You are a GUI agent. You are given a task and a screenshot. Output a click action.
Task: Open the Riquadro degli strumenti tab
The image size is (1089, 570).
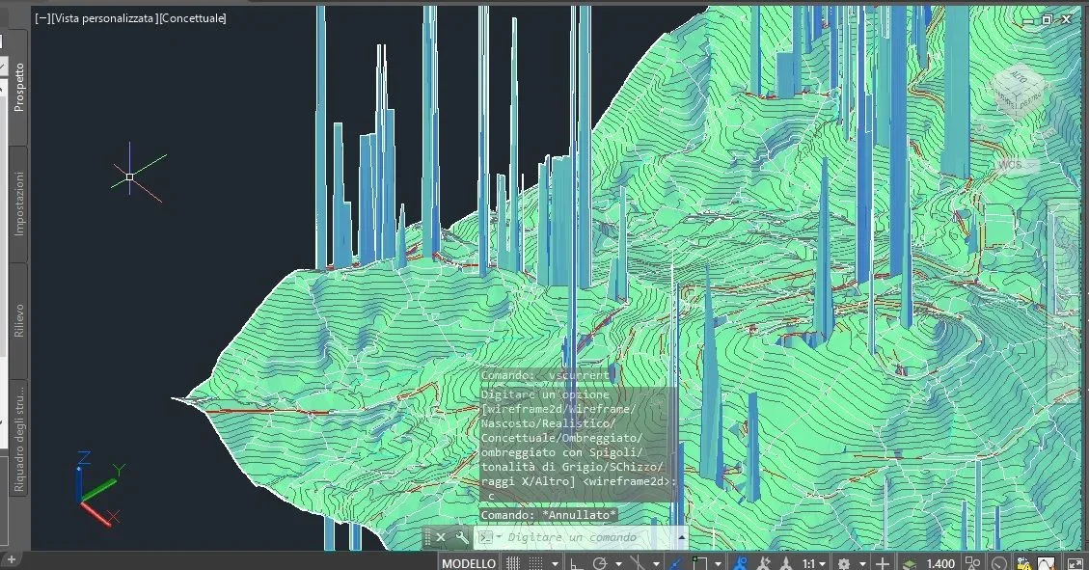[x=18, y=439]
